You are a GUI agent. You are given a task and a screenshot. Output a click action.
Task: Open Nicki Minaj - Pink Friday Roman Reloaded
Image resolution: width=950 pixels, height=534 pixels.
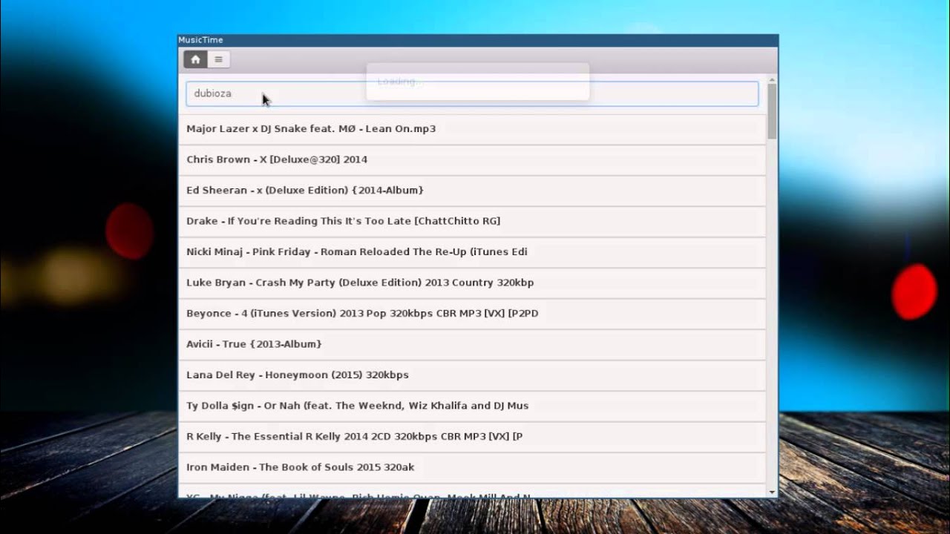click(x=472, y=252)
